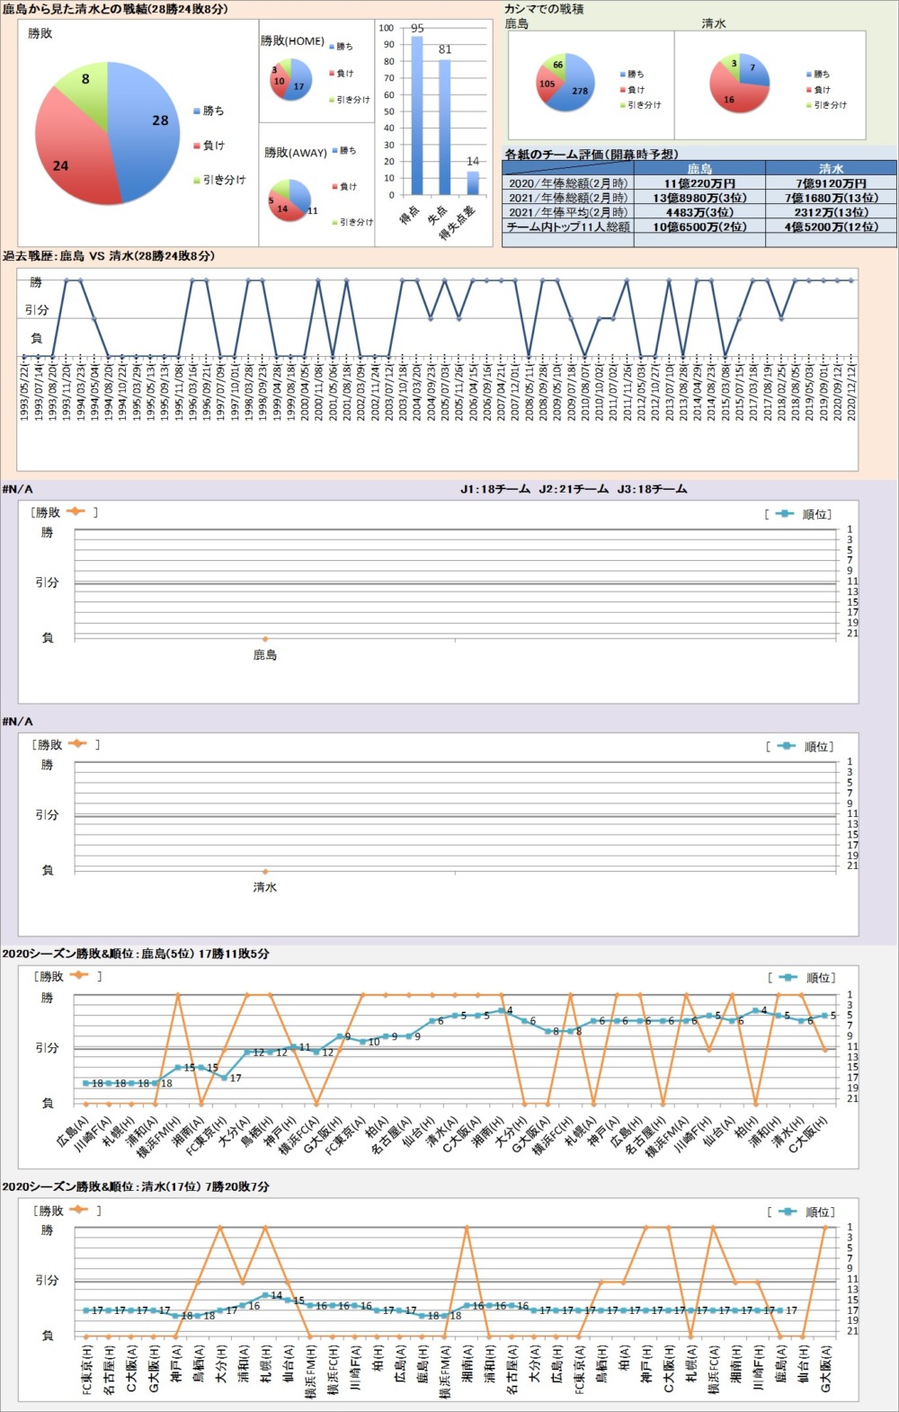Click the 得失点差 bar labeled 14

pos(473,182)
